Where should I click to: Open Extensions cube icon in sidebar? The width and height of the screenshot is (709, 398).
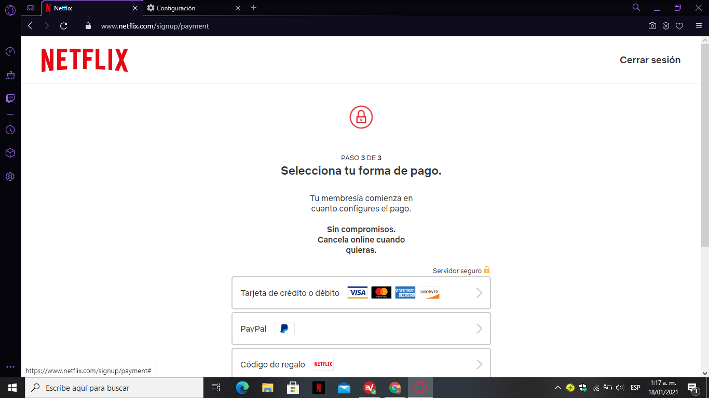point(10,153)
